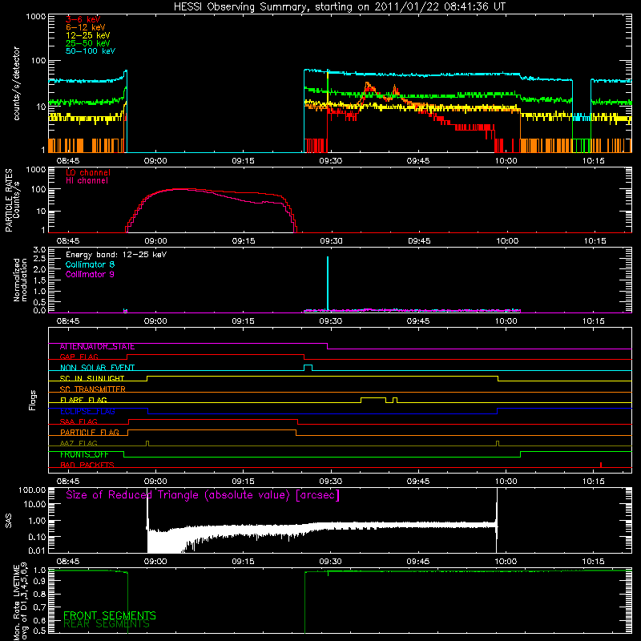The height and width of the screenshot is (641, 641).
Task: Click the Mon. Rate LIVETIME axis label
Action: pyautogui.click(x=21, y=603)
